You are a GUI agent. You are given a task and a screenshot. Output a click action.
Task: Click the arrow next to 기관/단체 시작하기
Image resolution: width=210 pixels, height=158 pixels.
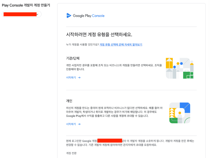click(x=79, y=78)
